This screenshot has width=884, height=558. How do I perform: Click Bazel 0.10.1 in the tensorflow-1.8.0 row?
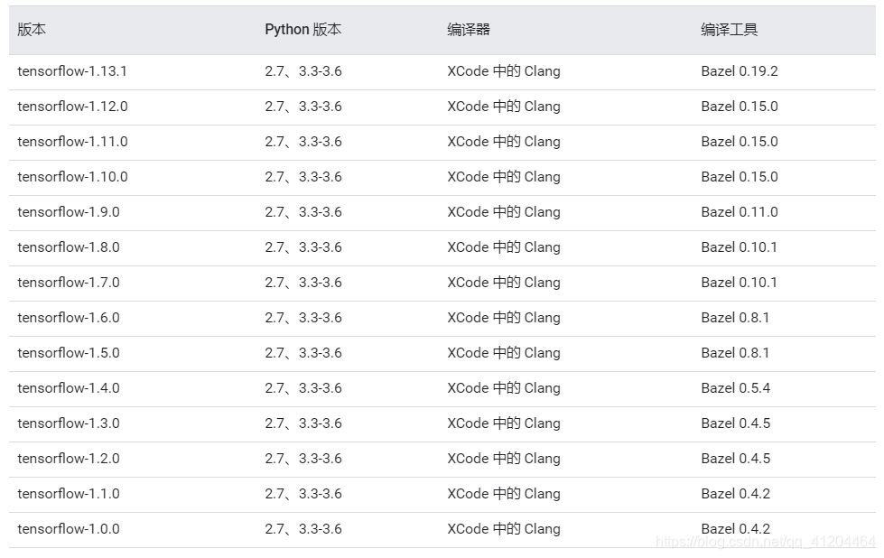pos(740,247)
